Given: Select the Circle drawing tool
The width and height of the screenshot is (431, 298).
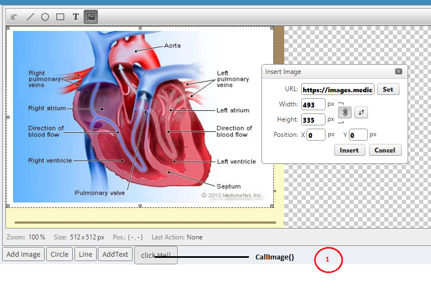Looking at the screenshot, I should pyautogui.click(x=45, y=17).
